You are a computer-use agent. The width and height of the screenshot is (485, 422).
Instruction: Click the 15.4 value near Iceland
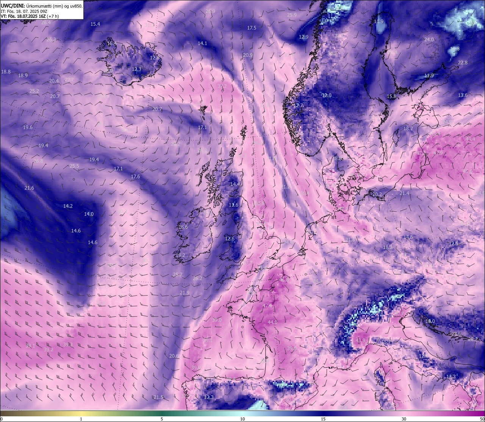pos(95,24)
